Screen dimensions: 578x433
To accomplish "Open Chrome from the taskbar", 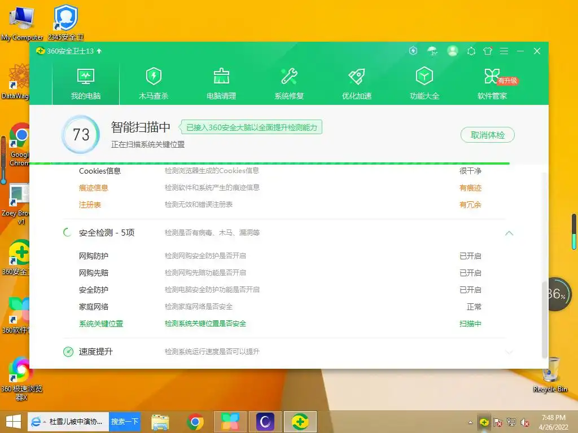I will [x=195, y=422].
